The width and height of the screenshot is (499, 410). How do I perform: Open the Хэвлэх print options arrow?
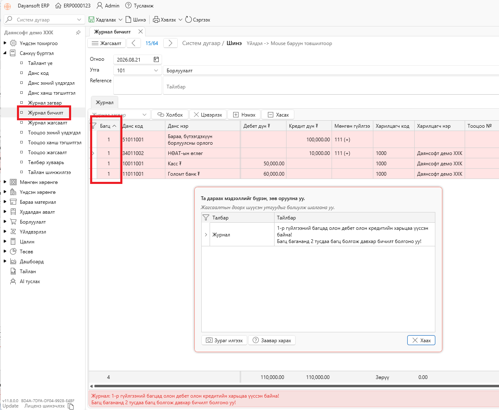pyautogui.click(x=180, y=19)
